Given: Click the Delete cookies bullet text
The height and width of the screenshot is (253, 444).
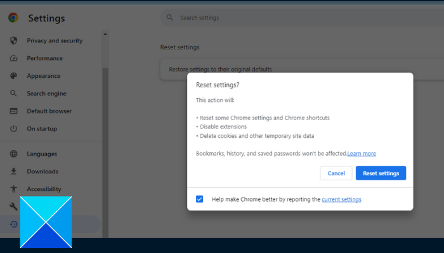Looking at the screenshot, I should [257, 136].
